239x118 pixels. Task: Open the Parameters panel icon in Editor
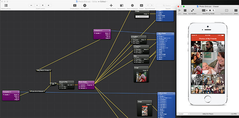[x=121, y=5]
